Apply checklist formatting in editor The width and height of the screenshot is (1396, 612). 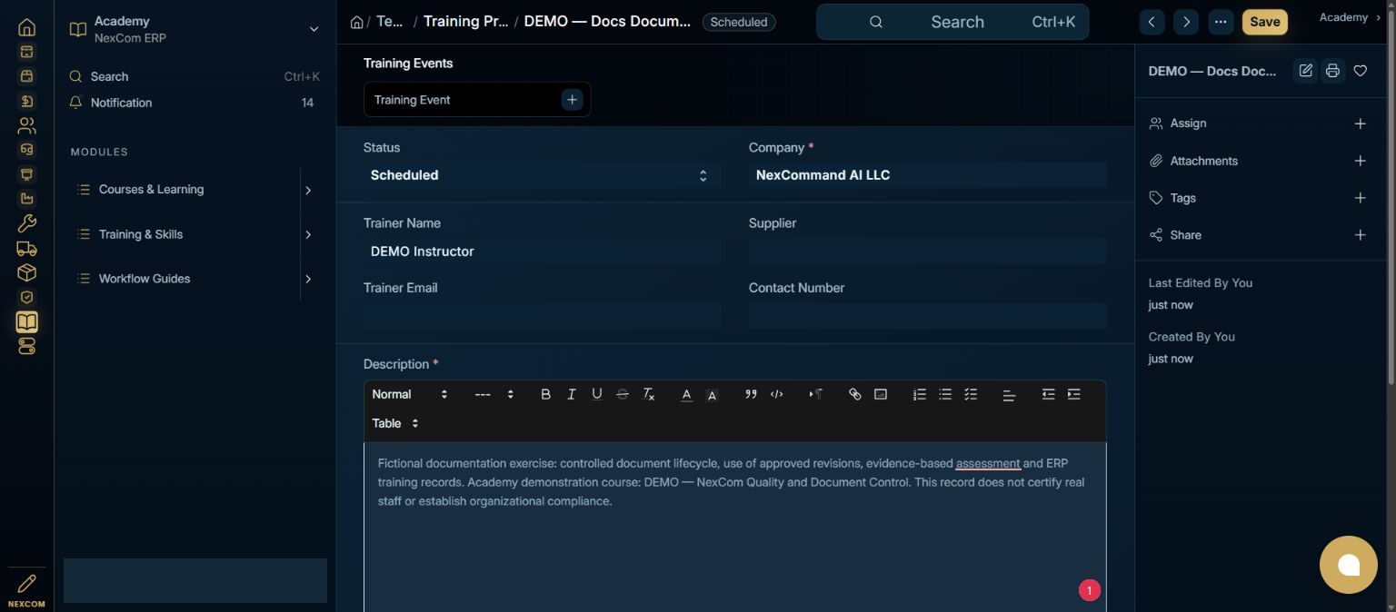970,394
